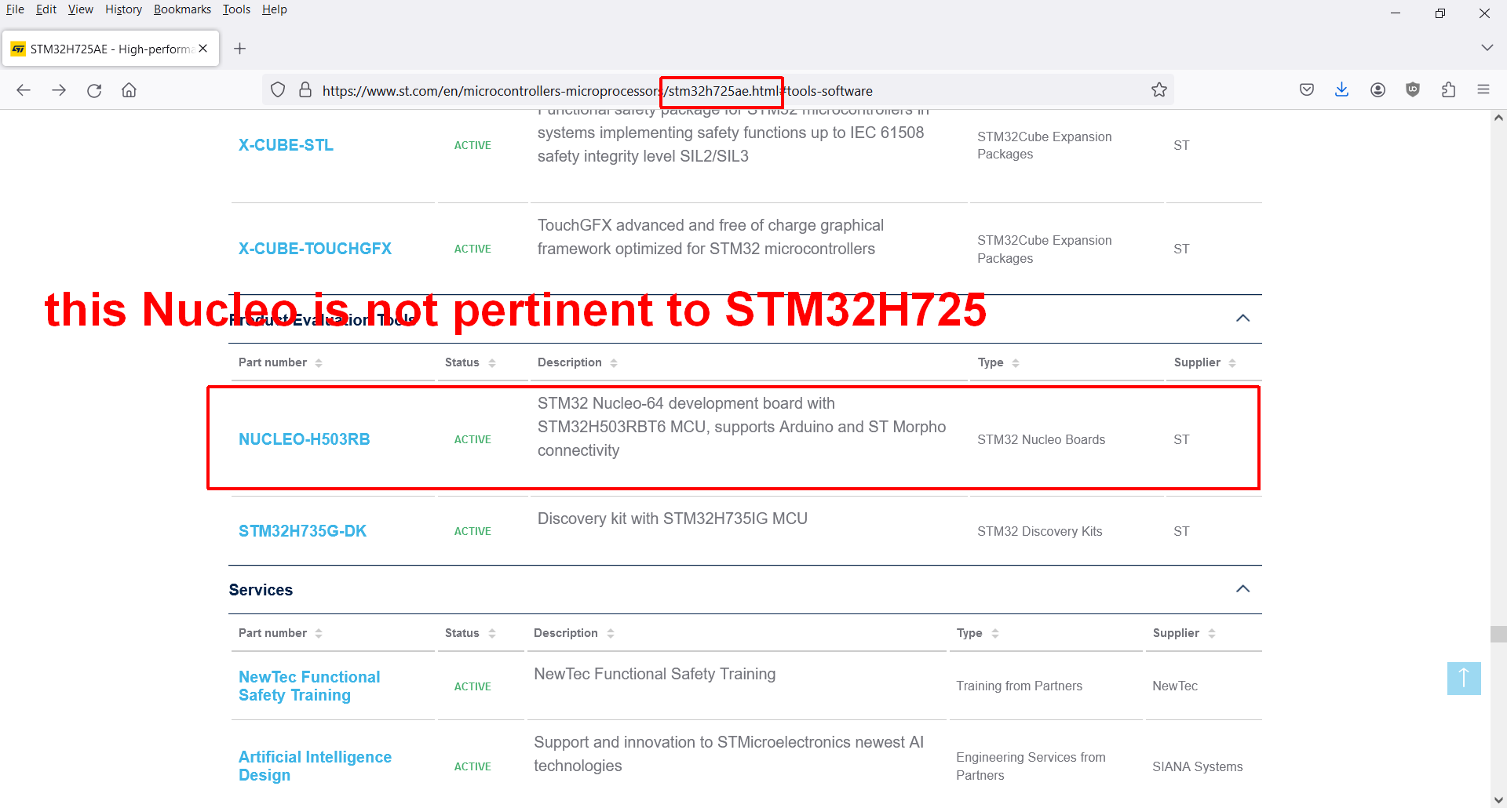This screenshot has width=1507, height=808.
Task: Open the Pocket save icon
Action: pos(1307,89)
